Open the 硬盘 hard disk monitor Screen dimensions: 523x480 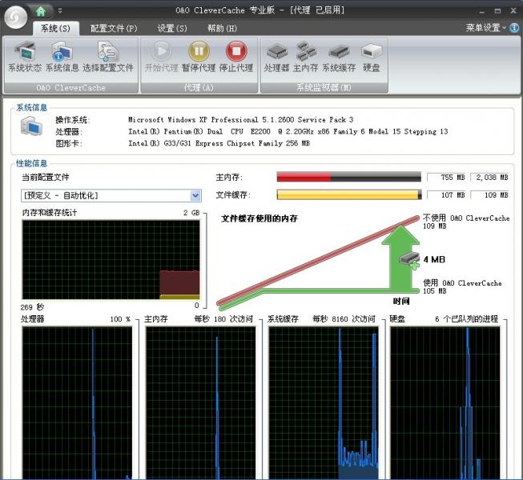tap(372, 57)
